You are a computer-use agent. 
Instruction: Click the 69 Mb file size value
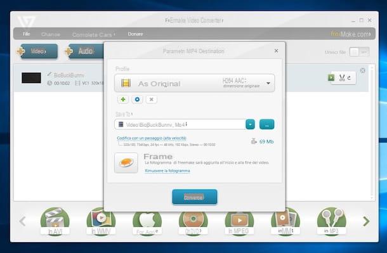(266, 141)
